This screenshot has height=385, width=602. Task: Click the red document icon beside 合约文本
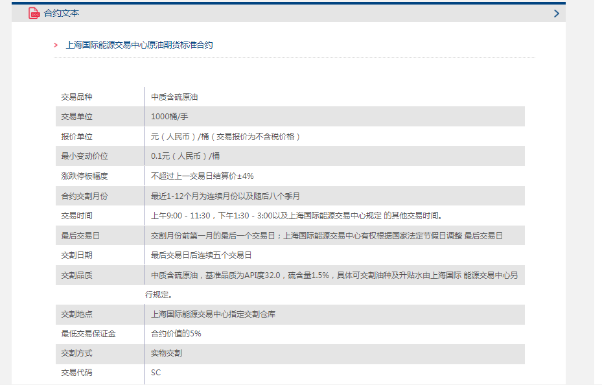(x=34, y=13)
